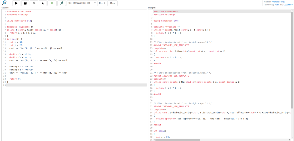The height and width of the screenshot is (141, 294).
Task: Click empty line 25 in Source editor
Action: click(x=76, y=85)
